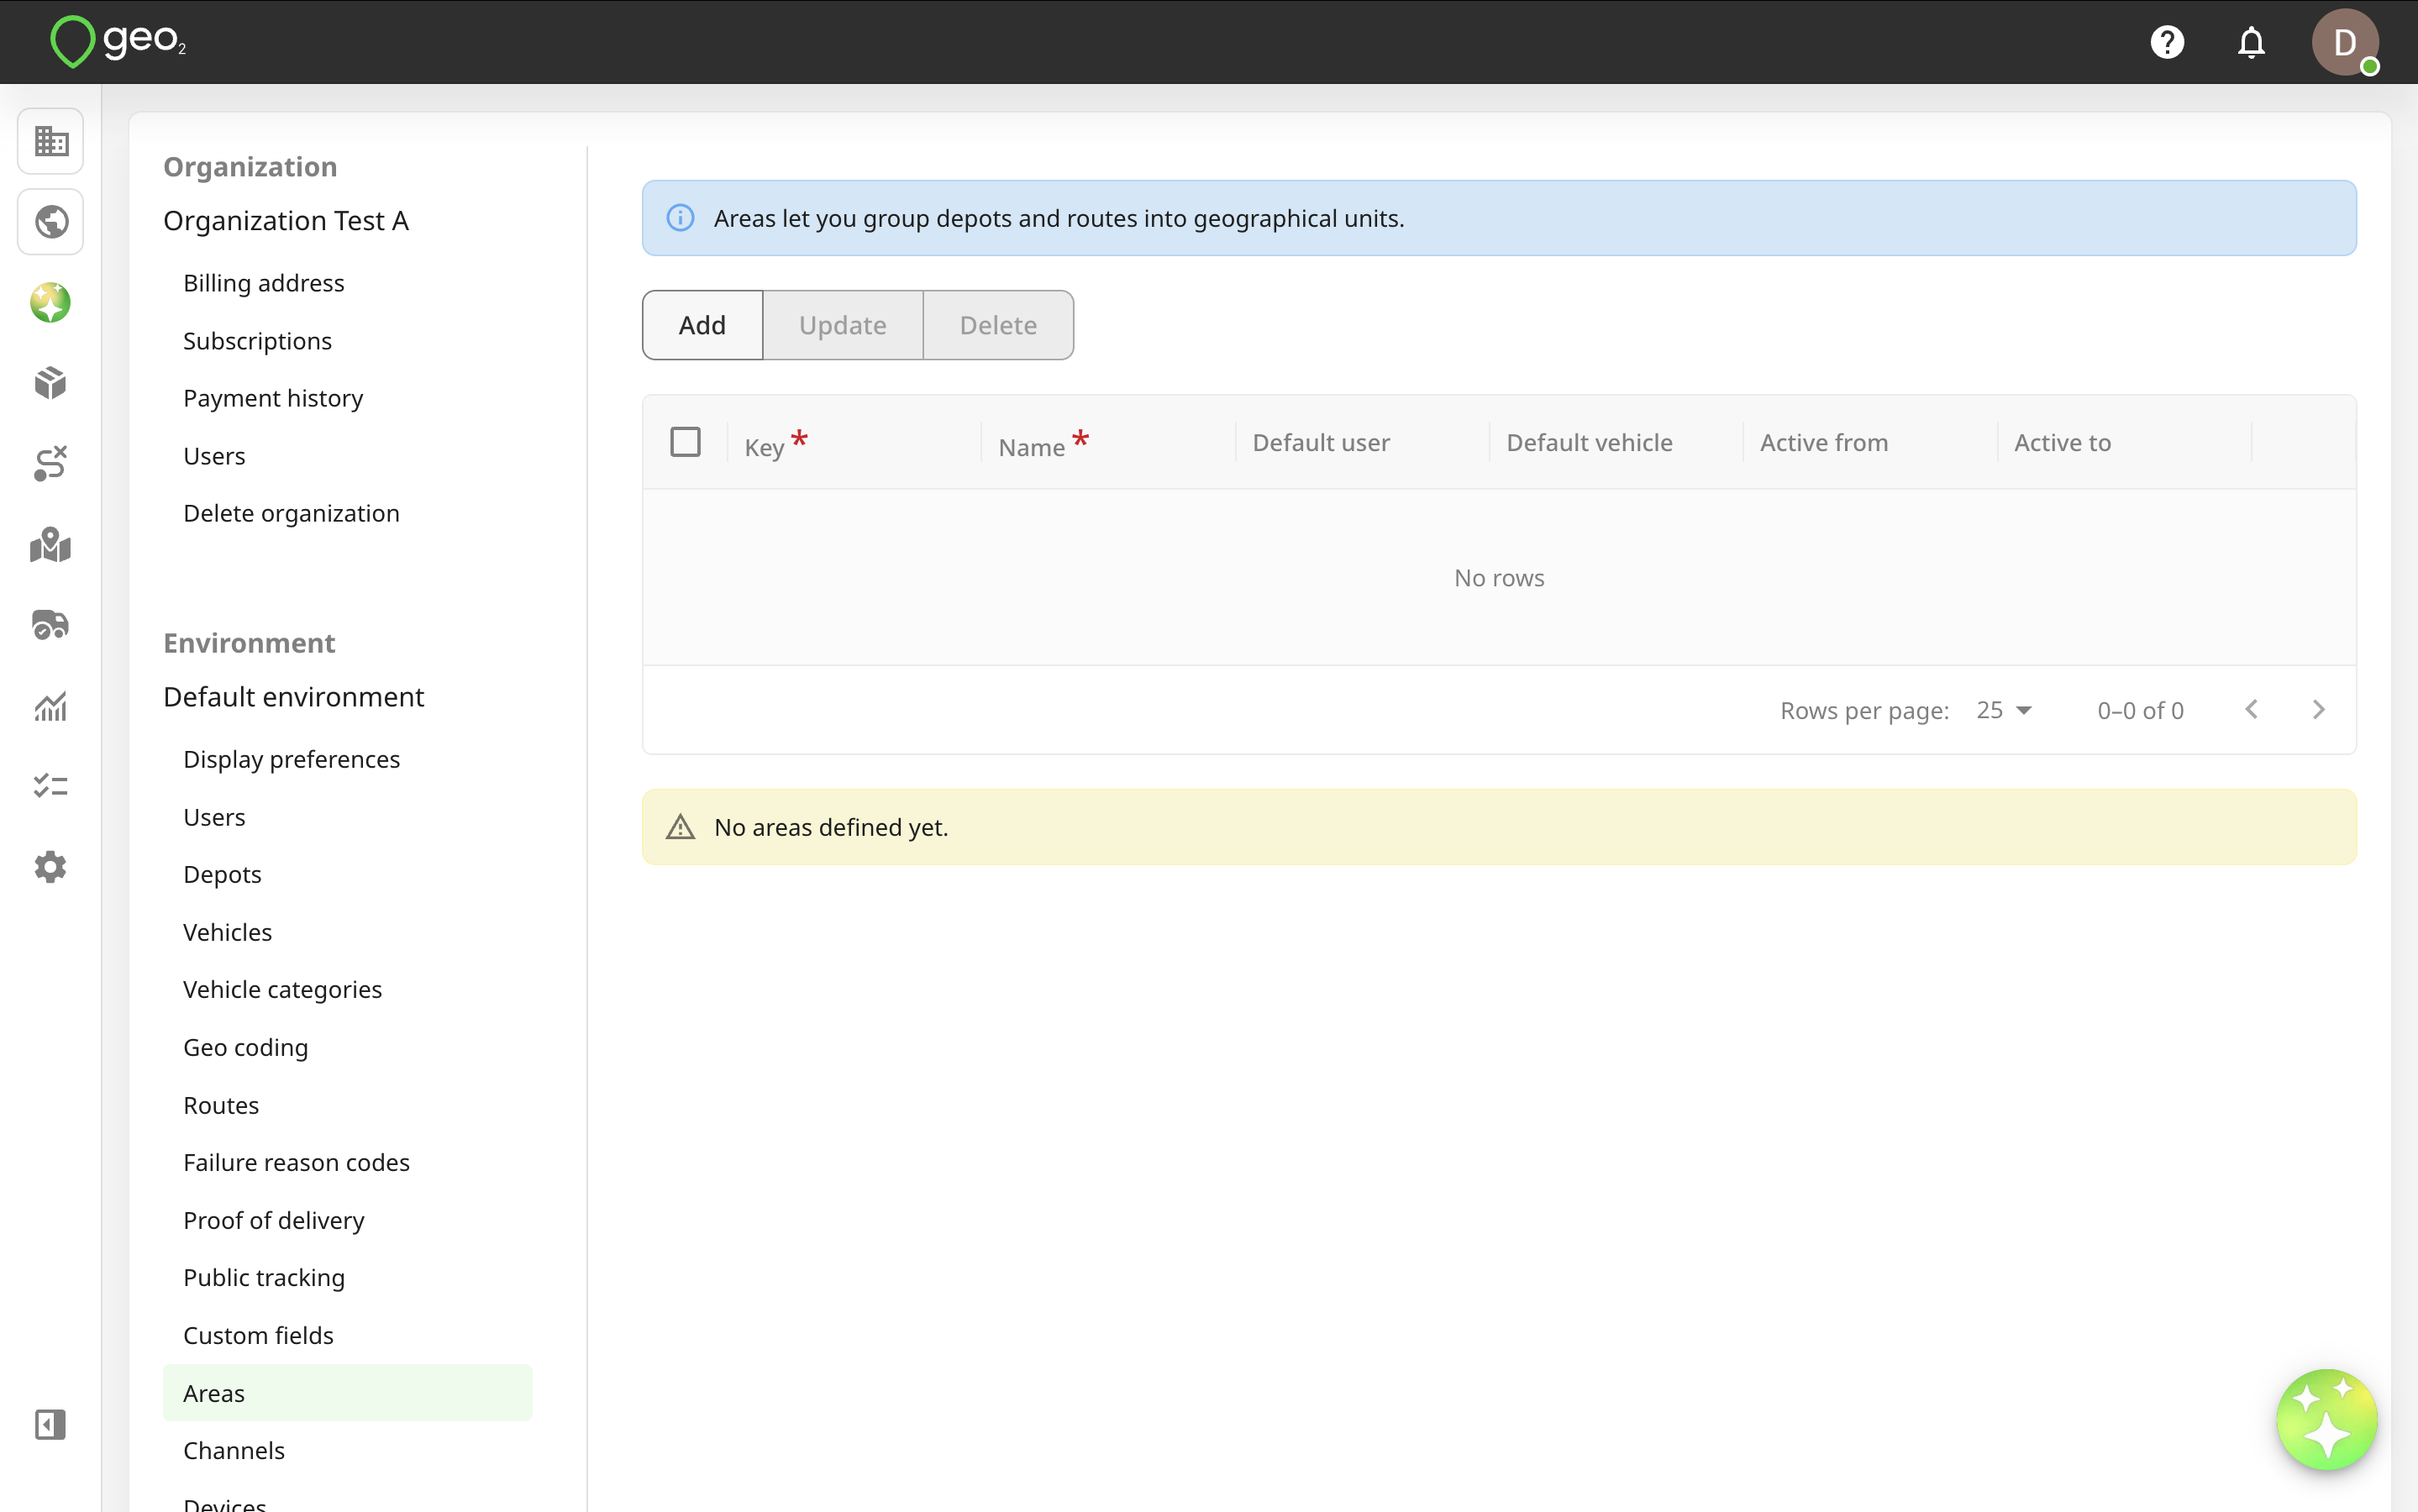Open Failure reason codes
This screenshot has height=1512, width=2418.
[296, 1162]
